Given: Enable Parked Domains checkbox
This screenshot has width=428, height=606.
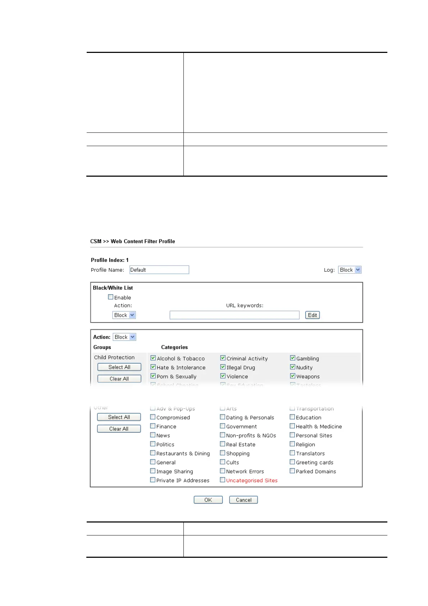Looking at the screenshot, I should [x=292, y=471].
